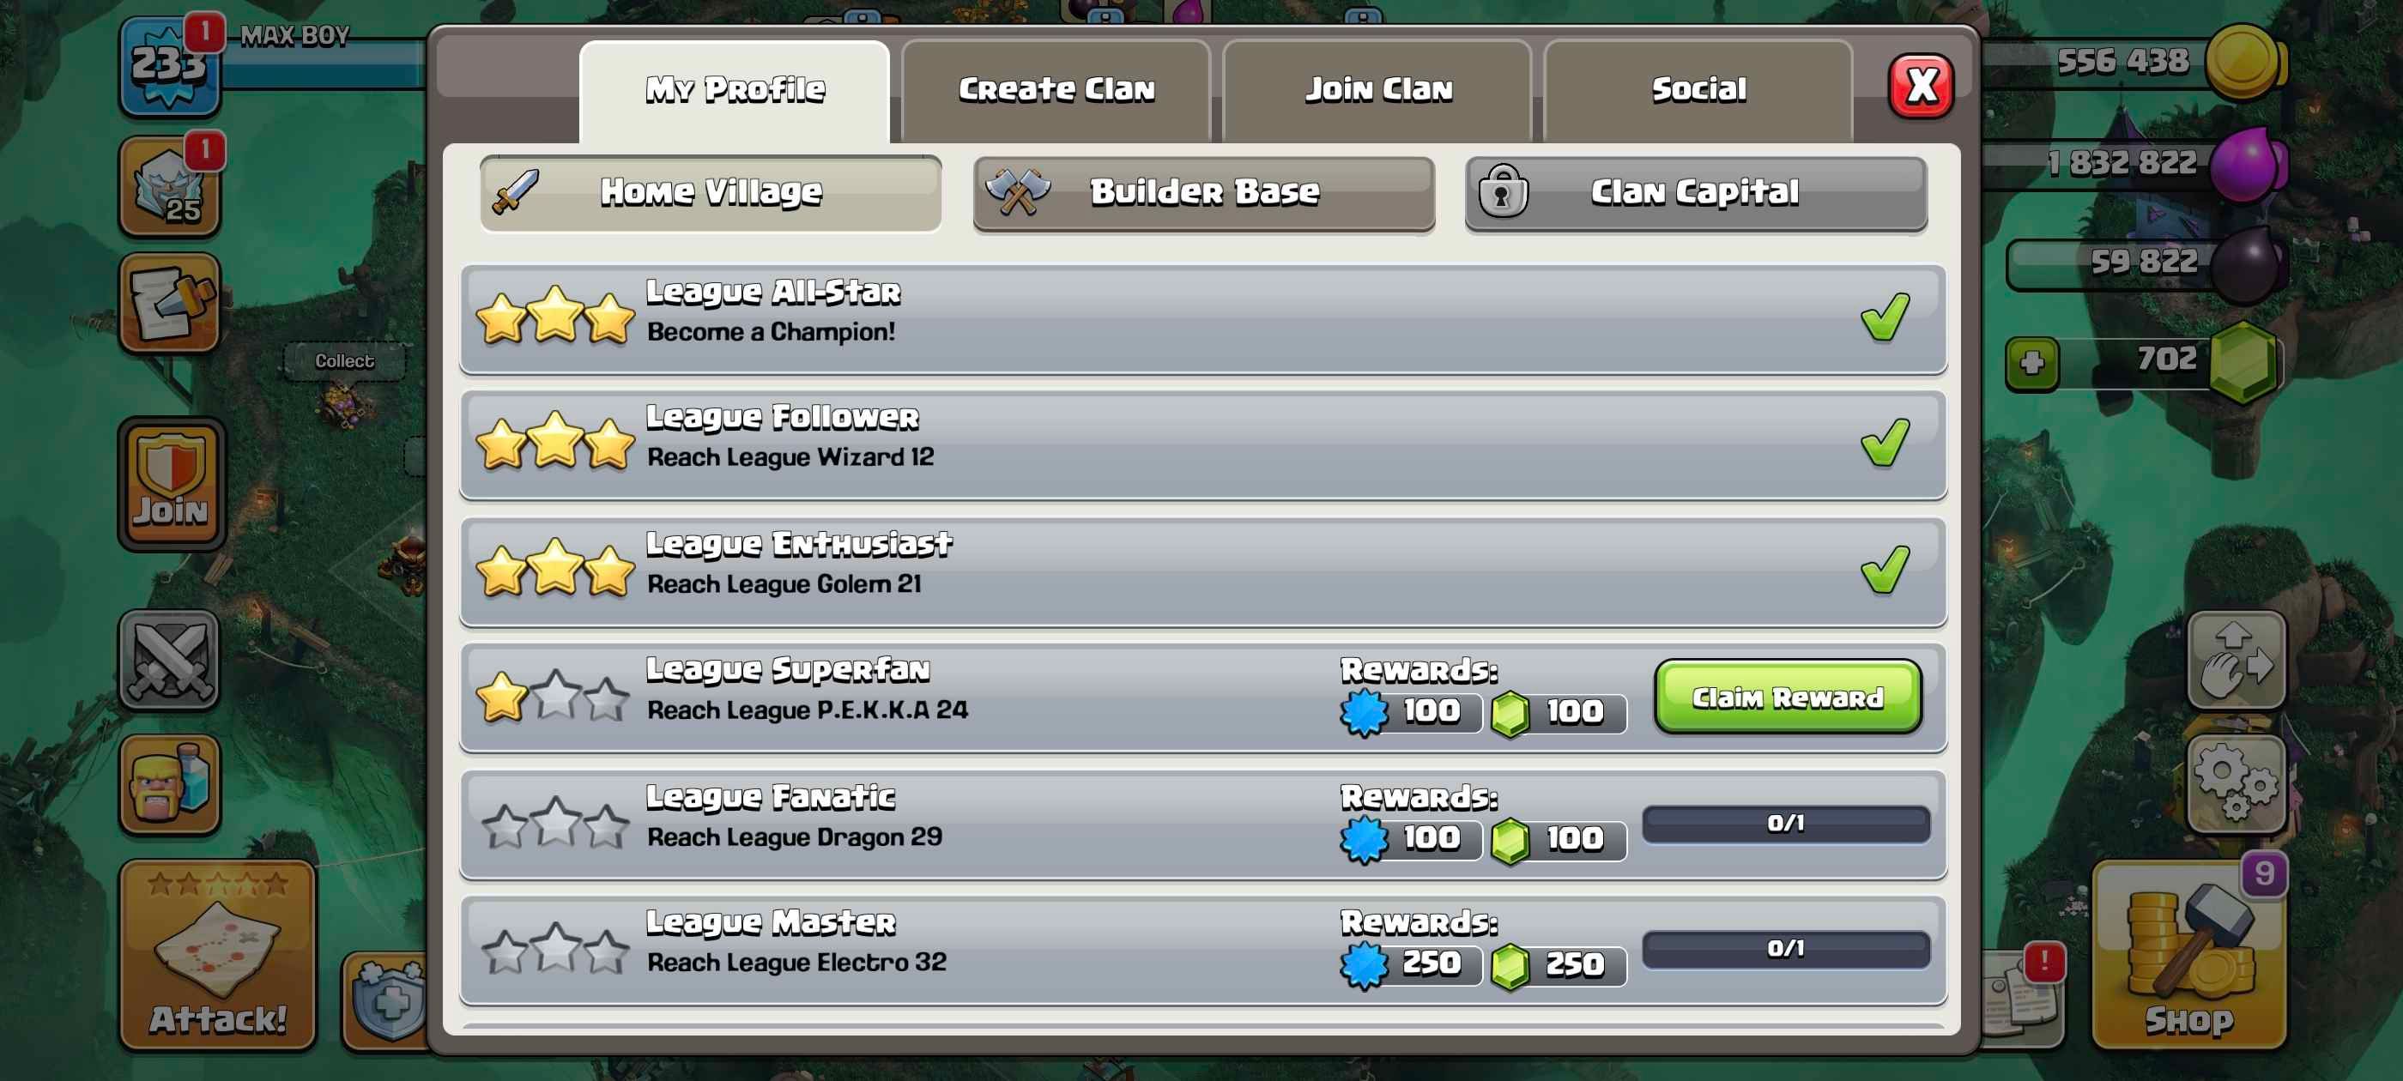Viewport: 2403px width, 1081px height.
Task: Switch to the Create Clan tab
Action: click(1056, 89)
